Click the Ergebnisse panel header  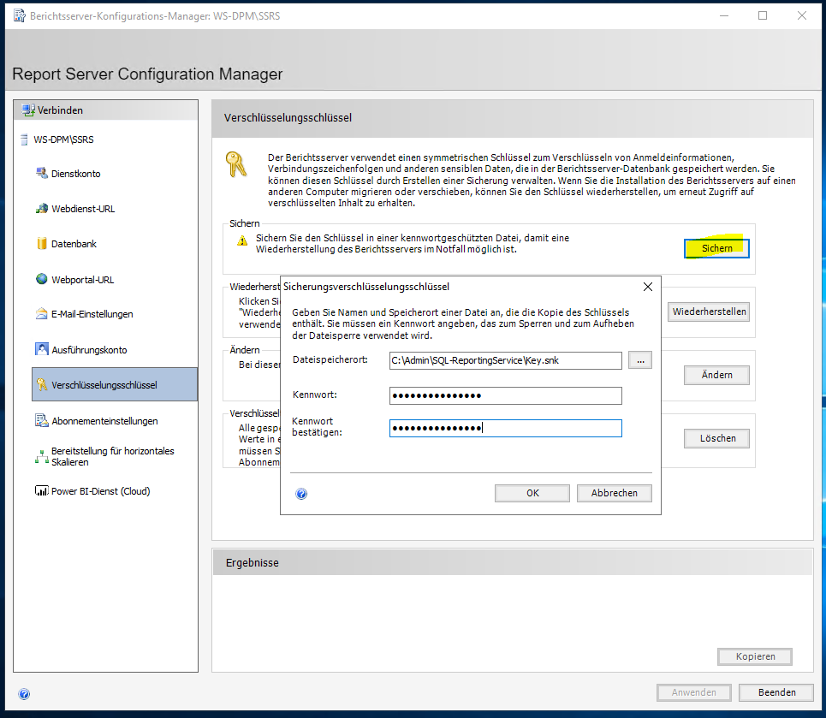pos(513,562)
